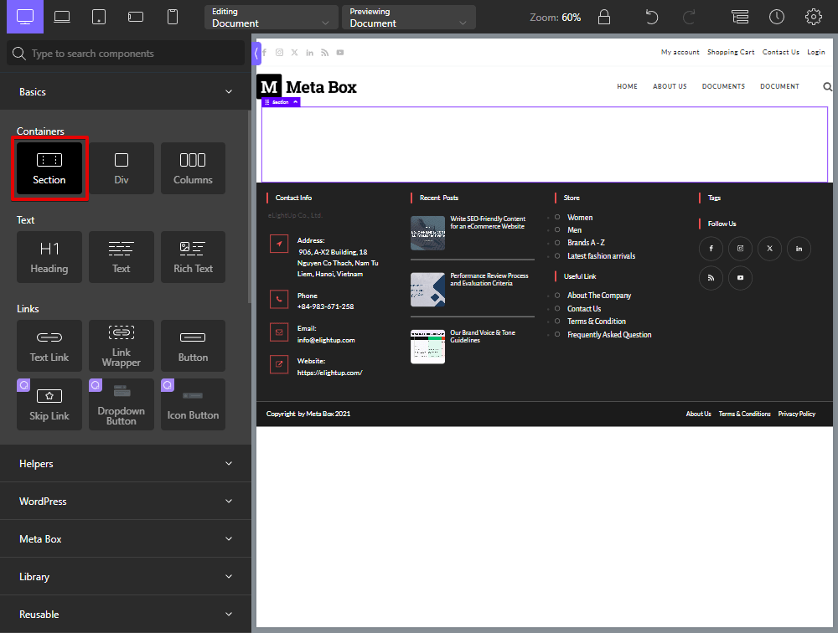
Task: Open the HOME navigation item
Action: pyautogui.click(x=627, y=86)
